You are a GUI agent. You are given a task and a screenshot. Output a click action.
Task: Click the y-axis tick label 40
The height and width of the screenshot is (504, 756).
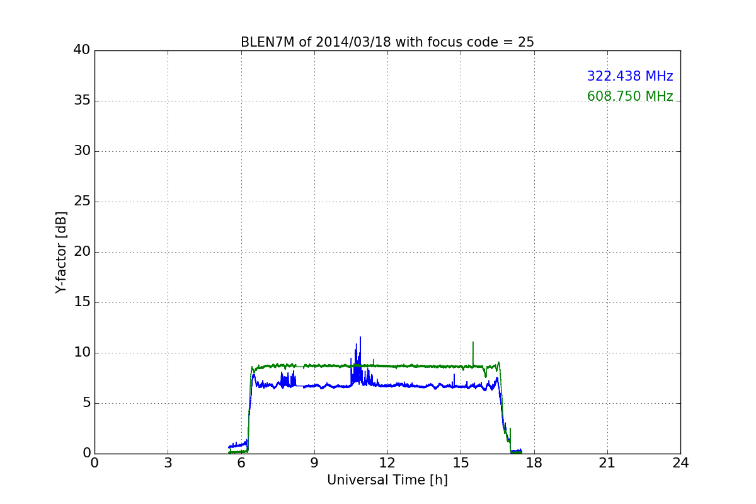(x=82, y=50)
